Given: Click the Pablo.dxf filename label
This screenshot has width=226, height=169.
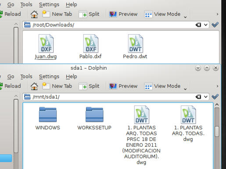Looking at the screenshot, I should pyautogui.click(x=90, y=56).
